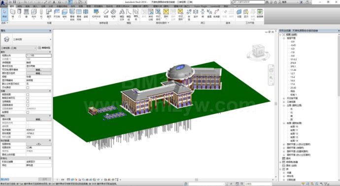The image size is (340, 186).
Task: Open the Model Text tool
Action: [x=122, y=14]
